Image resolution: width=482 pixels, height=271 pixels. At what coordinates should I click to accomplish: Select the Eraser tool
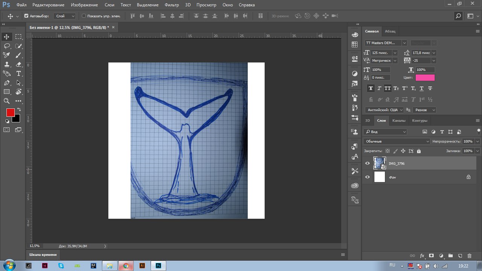(x=18, y=64)
